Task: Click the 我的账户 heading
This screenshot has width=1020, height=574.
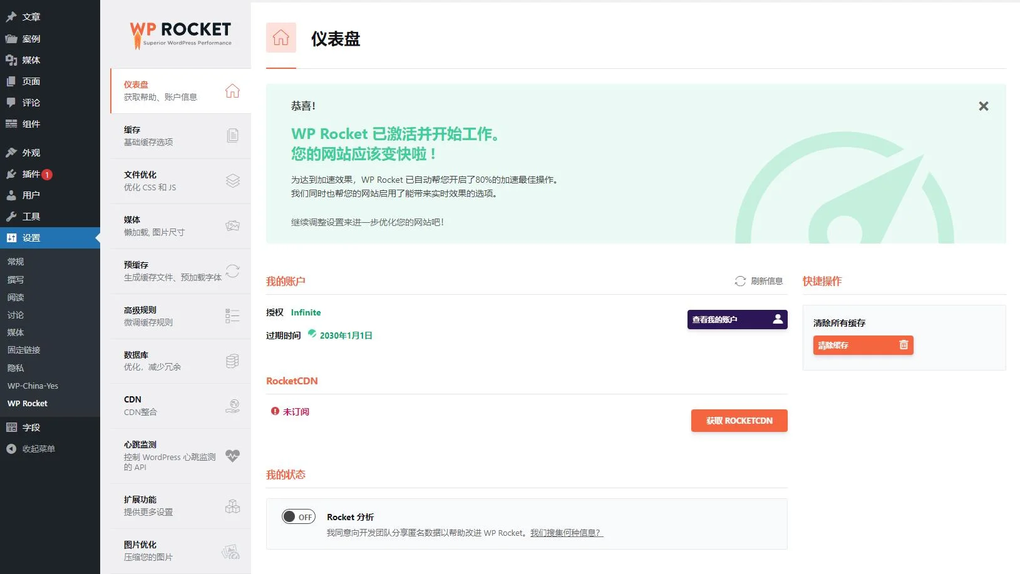Action: pos(286,281)
